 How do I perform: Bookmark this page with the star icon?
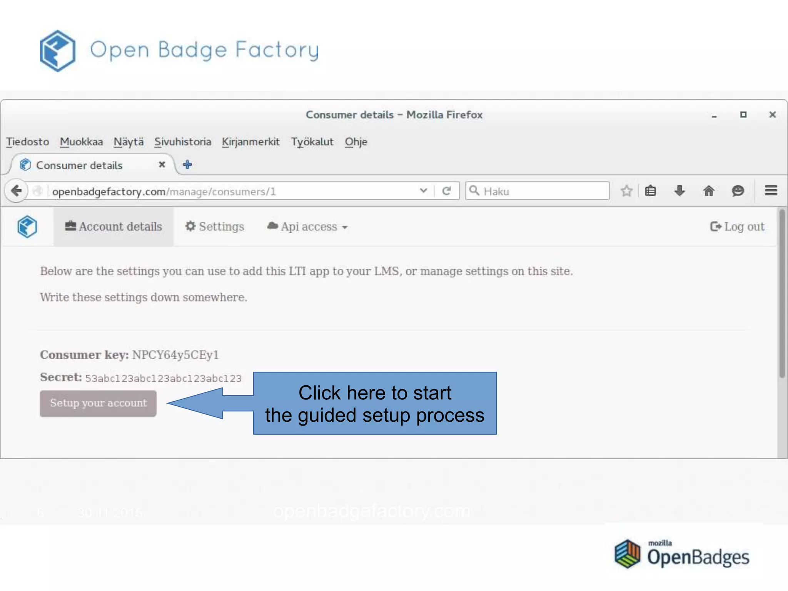click(626, 191)
